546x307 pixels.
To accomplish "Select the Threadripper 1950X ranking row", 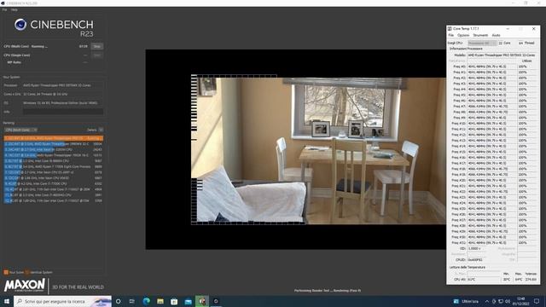I will coord(54,155).
